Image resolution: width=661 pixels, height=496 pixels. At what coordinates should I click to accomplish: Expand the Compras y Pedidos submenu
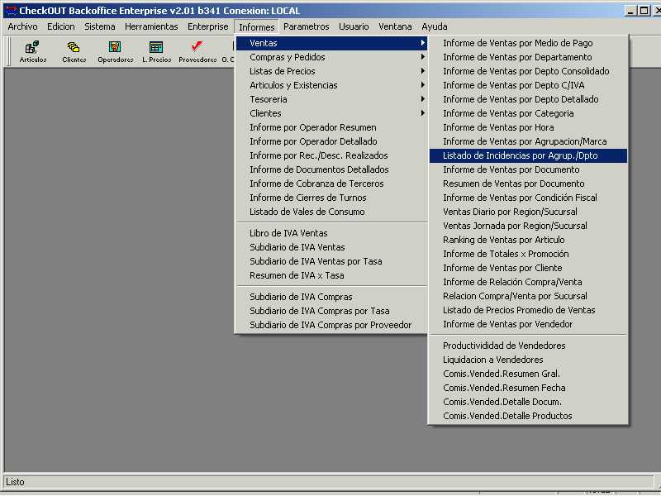pyautogui.click(x=331, y=57)
